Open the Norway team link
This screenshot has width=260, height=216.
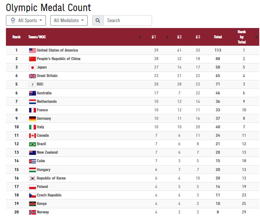click(x=43, y=212)
